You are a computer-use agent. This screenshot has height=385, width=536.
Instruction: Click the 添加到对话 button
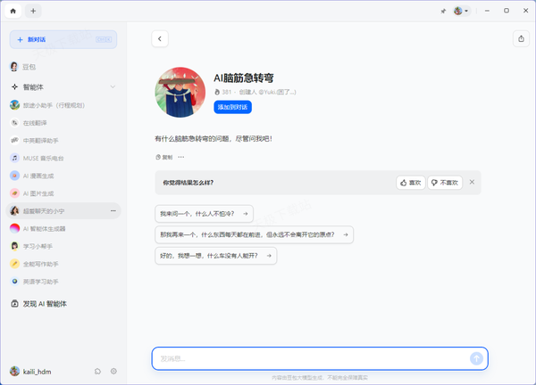click(x=232, y=107)
